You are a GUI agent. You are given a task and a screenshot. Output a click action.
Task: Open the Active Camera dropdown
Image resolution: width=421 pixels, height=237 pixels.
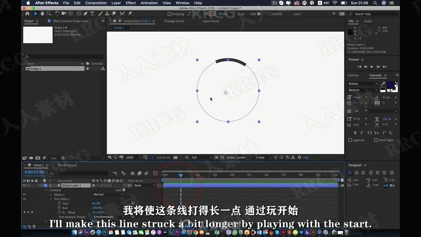coord(239,157)
